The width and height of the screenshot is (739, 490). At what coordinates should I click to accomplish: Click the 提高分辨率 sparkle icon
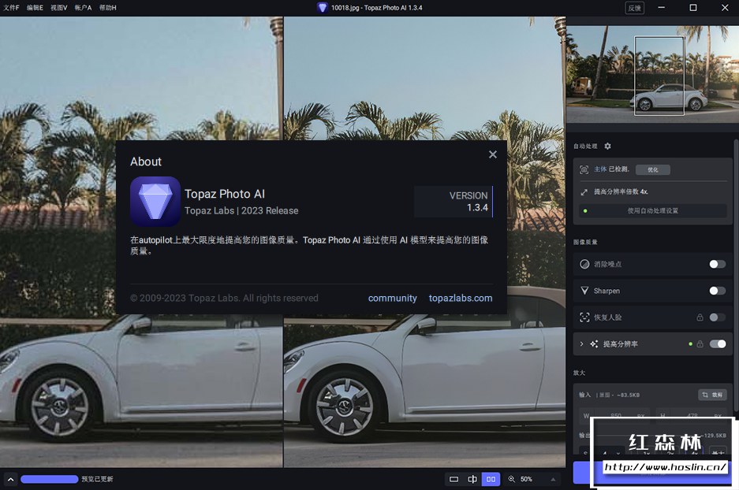click(594, 344)
